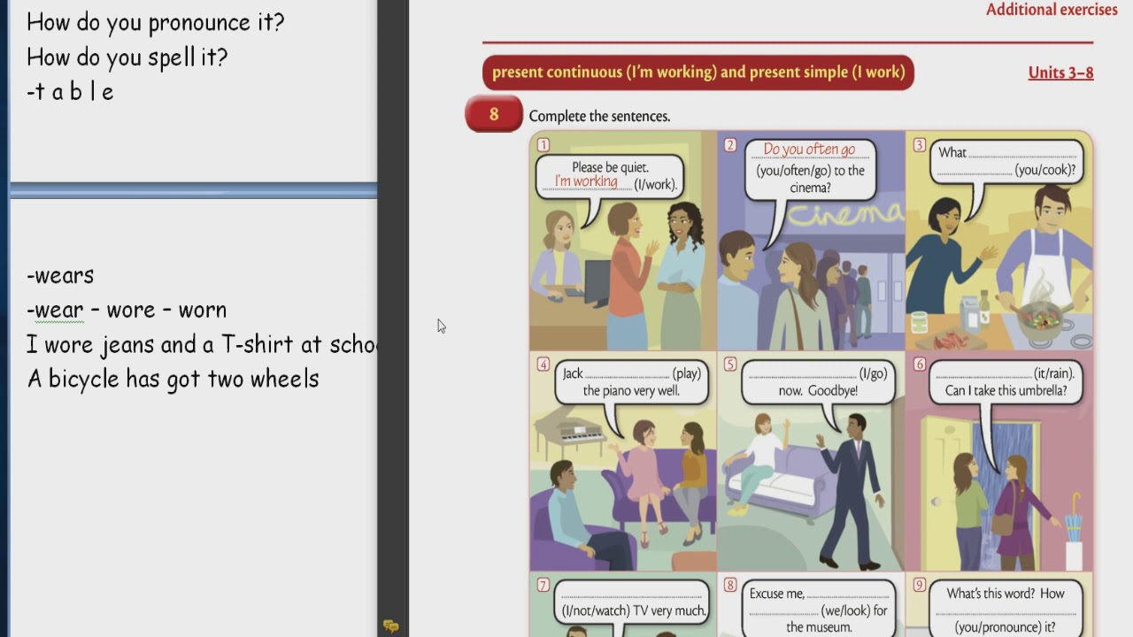Screen dimensions: 1133x637
Task: Click the 'Additional exercises' heading
Action: pos(1052,10)
